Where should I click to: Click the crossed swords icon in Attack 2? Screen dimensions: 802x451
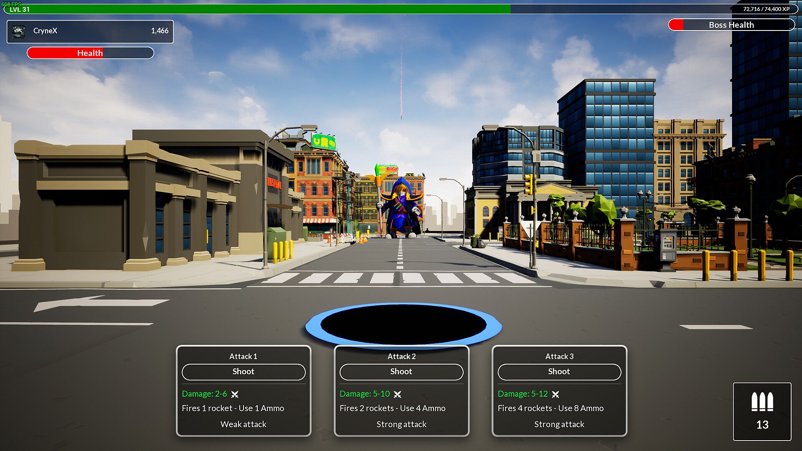click(397, 394)
